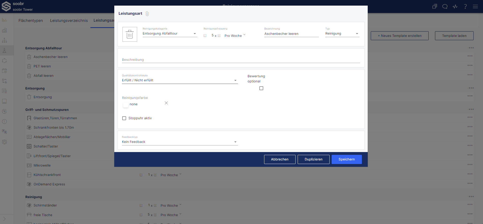
Task: Select the Reinigungsfarbe none color swatch
Action: click(126, 104)
